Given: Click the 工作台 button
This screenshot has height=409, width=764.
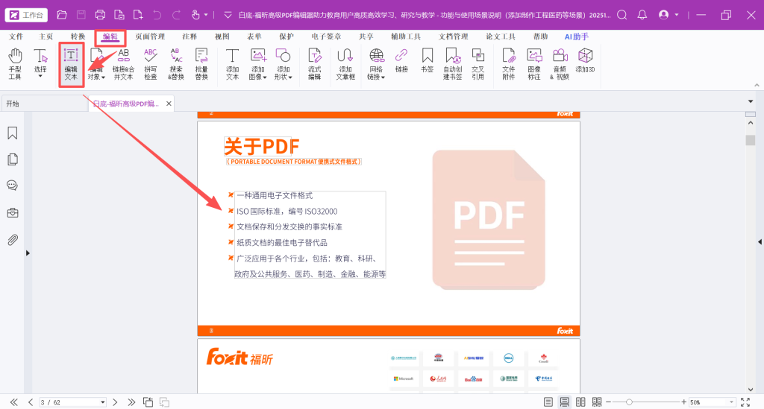Looking at the screenshot, I should (26, 15).
